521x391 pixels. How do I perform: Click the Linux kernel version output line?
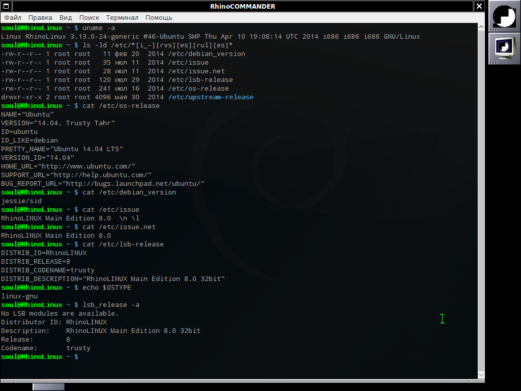[x=211, y=37]
